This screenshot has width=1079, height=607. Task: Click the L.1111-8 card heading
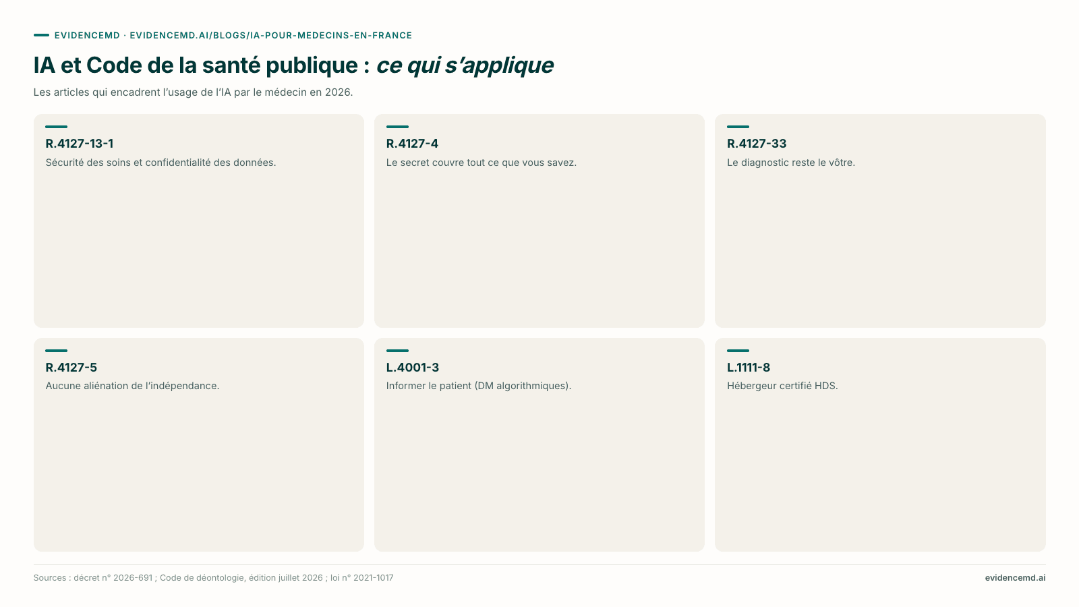click(749, 367)
